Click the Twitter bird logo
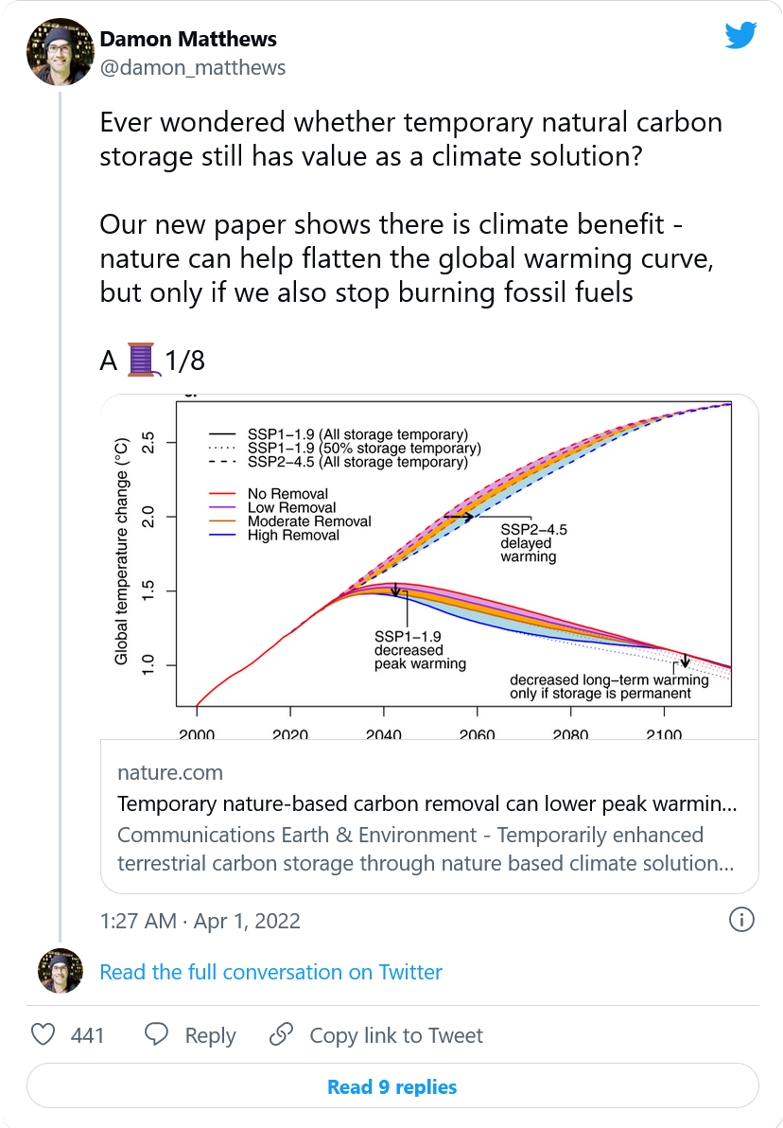 tap(740, 35)
